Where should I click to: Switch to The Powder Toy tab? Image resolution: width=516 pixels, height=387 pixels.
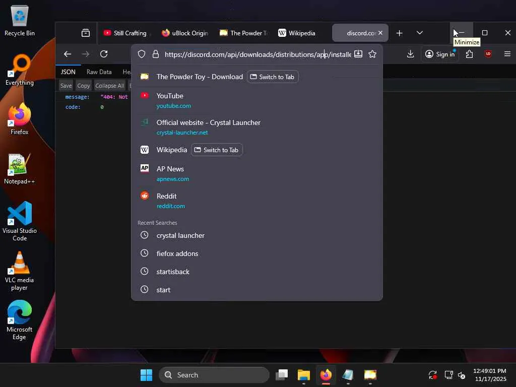(243, 33)
